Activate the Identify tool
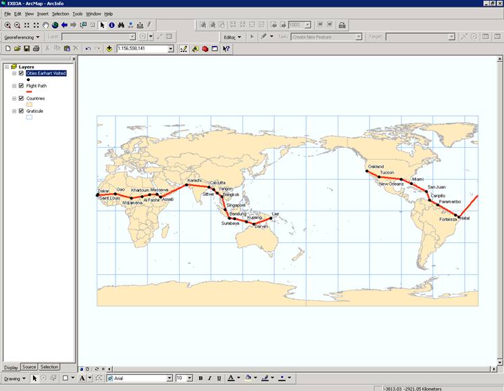504x391 pixels. click(x=111, y=25)
